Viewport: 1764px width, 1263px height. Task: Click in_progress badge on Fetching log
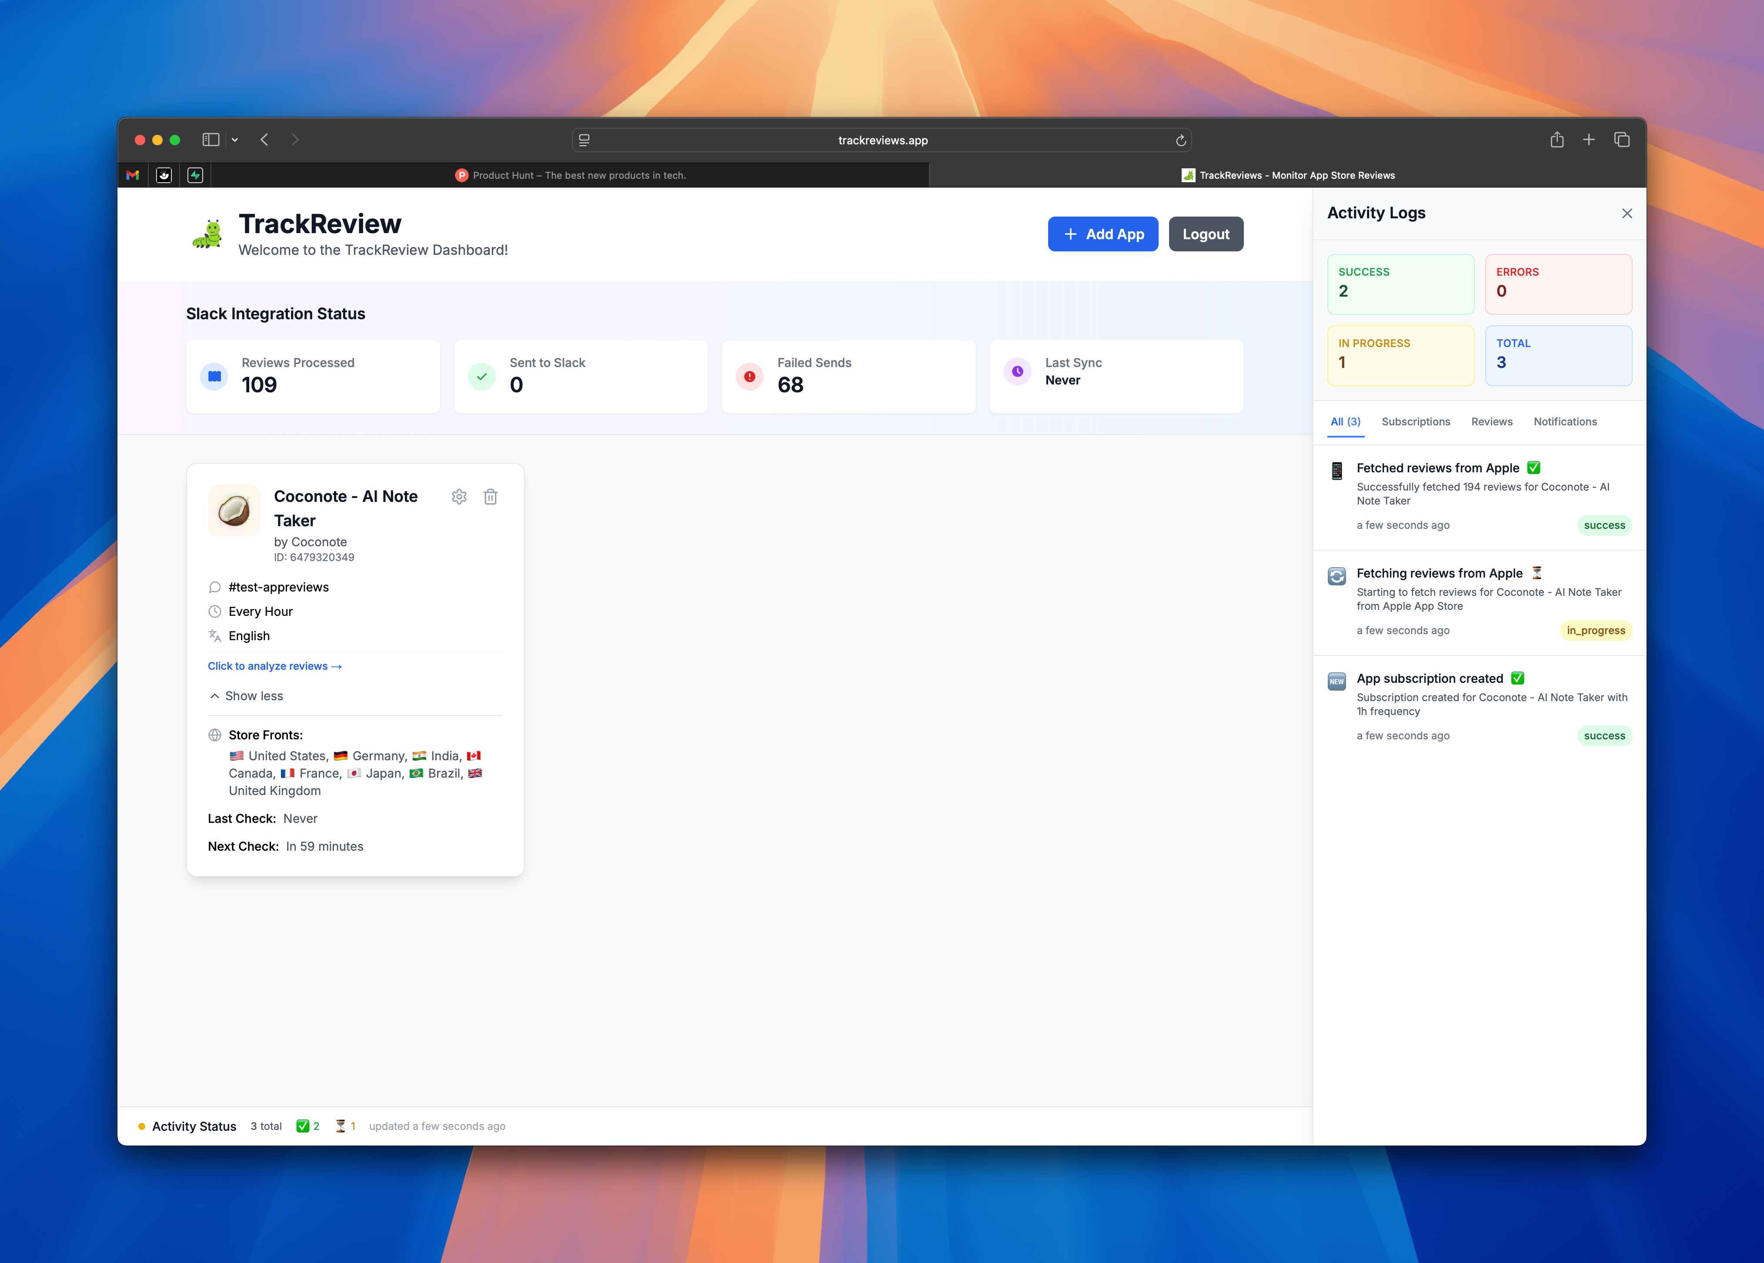coord(1595,631)
